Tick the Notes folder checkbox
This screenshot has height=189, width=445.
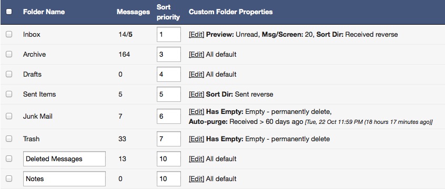(9, 178)
